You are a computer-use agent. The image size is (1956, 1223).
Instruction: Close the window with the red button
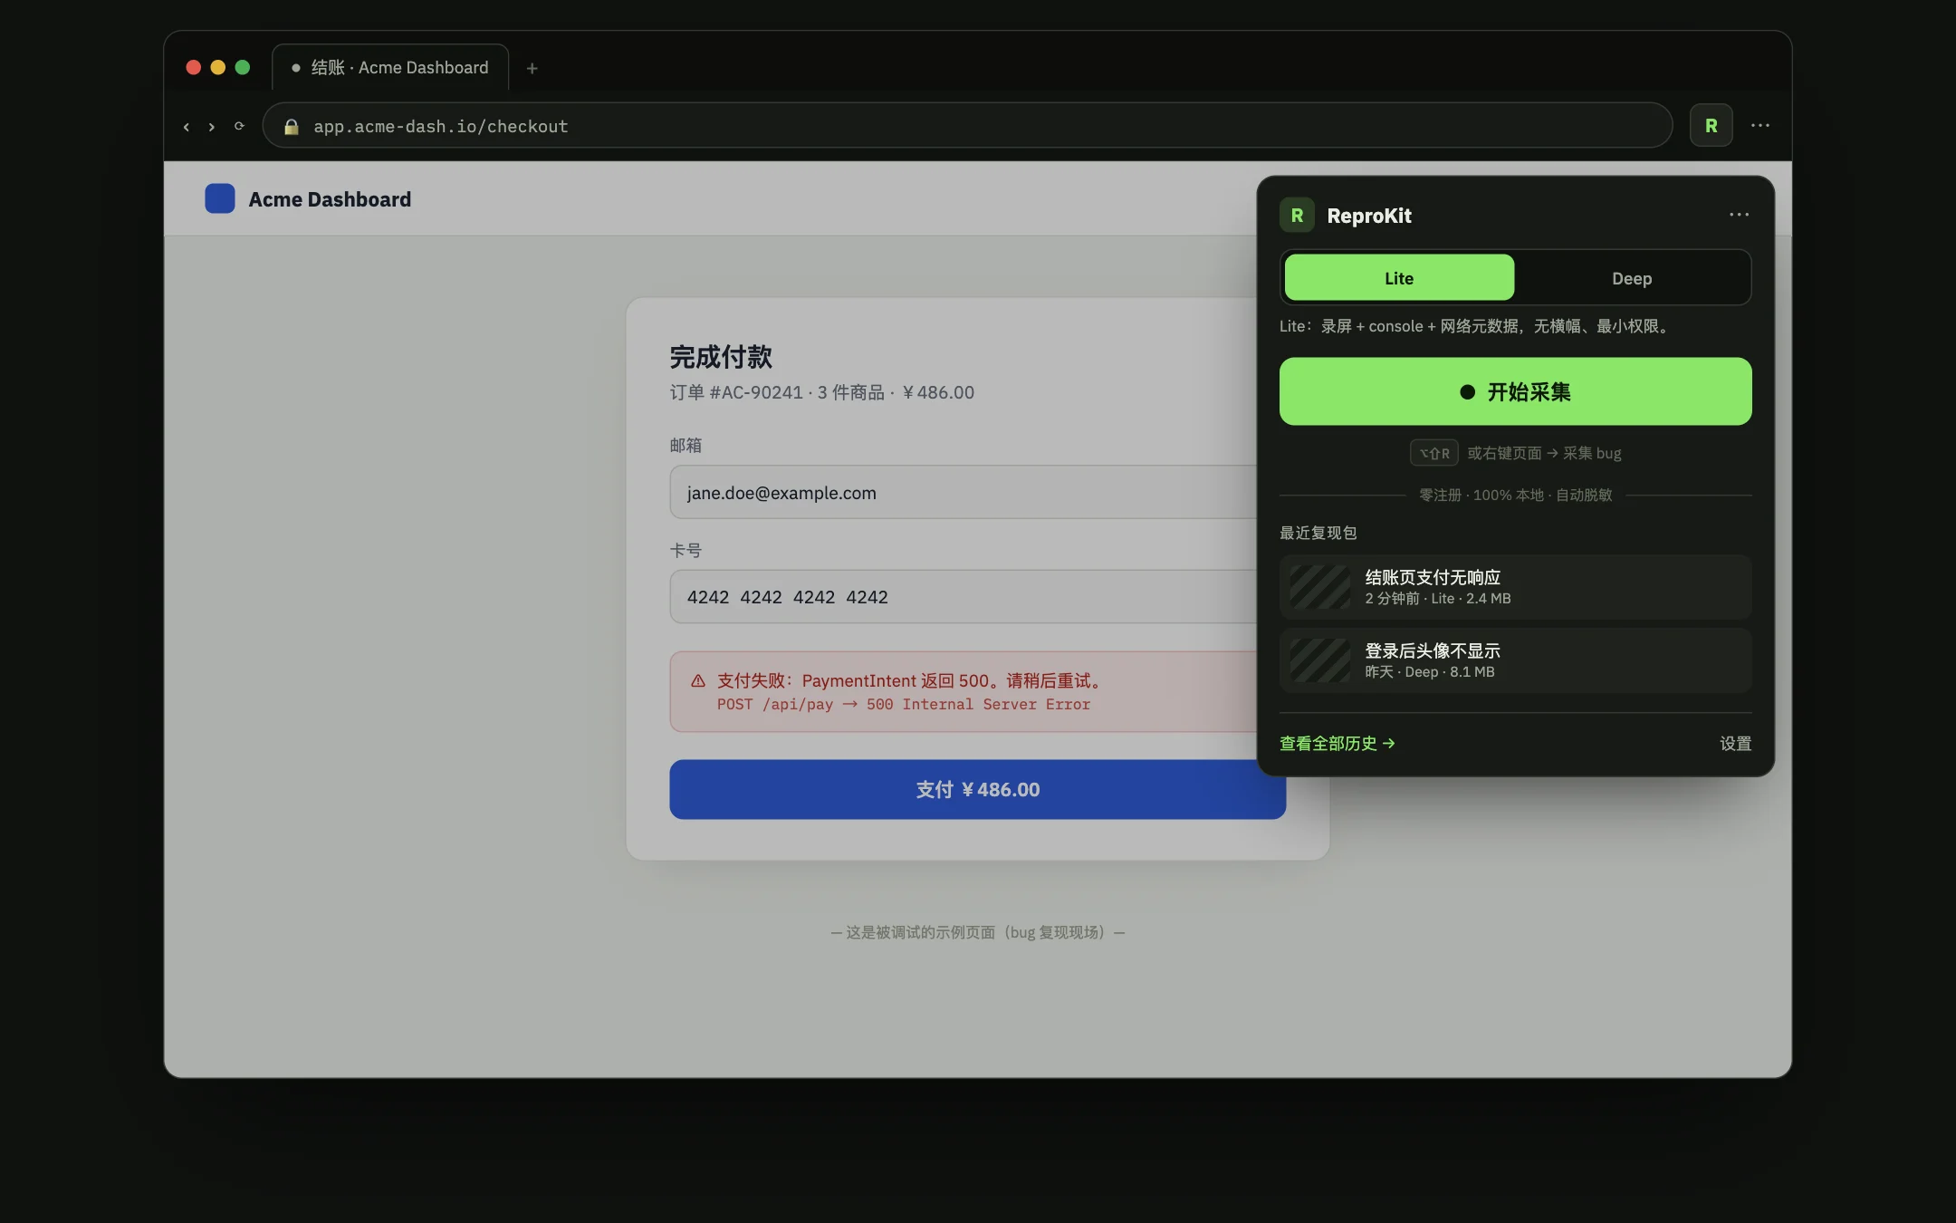193,67
